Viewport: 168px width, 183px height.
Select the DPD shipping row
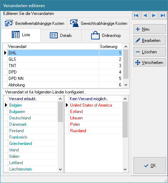[65, 72]
